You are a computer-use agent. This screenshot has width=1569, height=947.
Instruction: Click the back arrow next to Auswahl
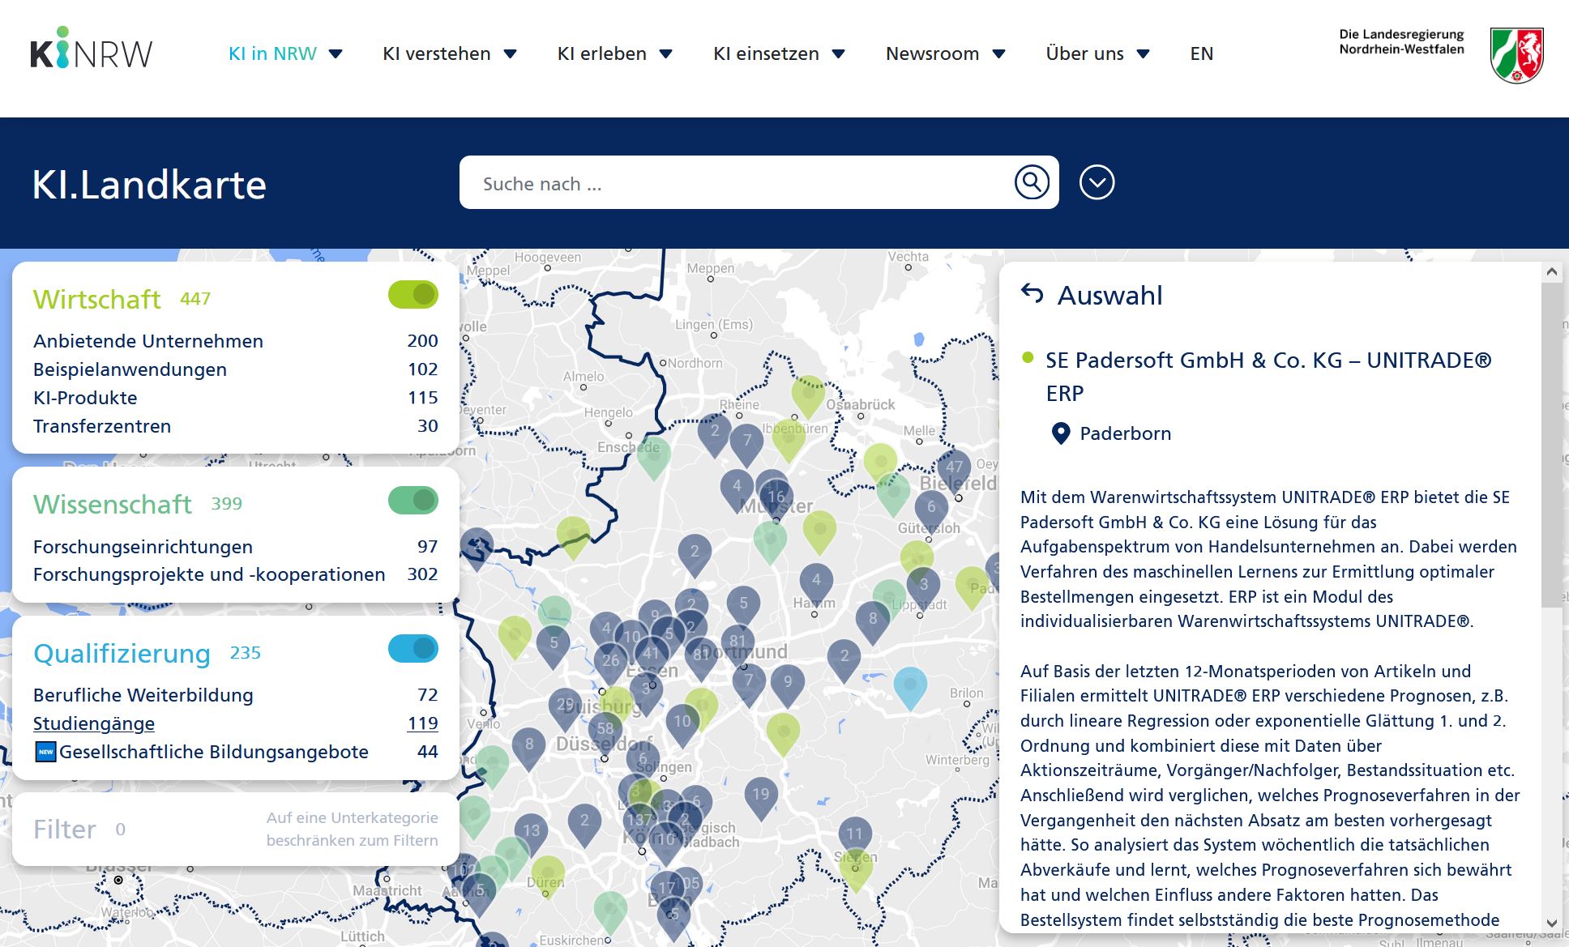pos(1032,293)
